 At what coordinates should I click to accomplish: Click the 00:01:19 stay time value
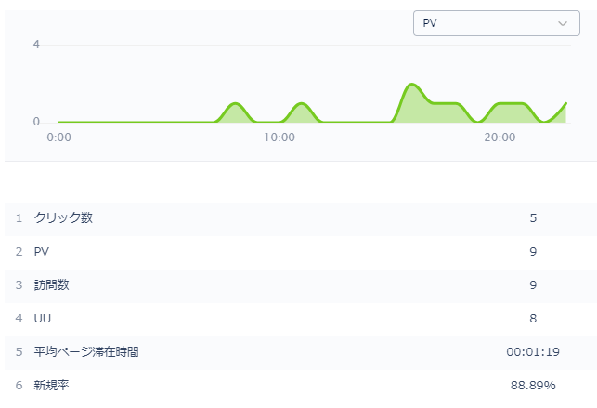pos(533,352)
